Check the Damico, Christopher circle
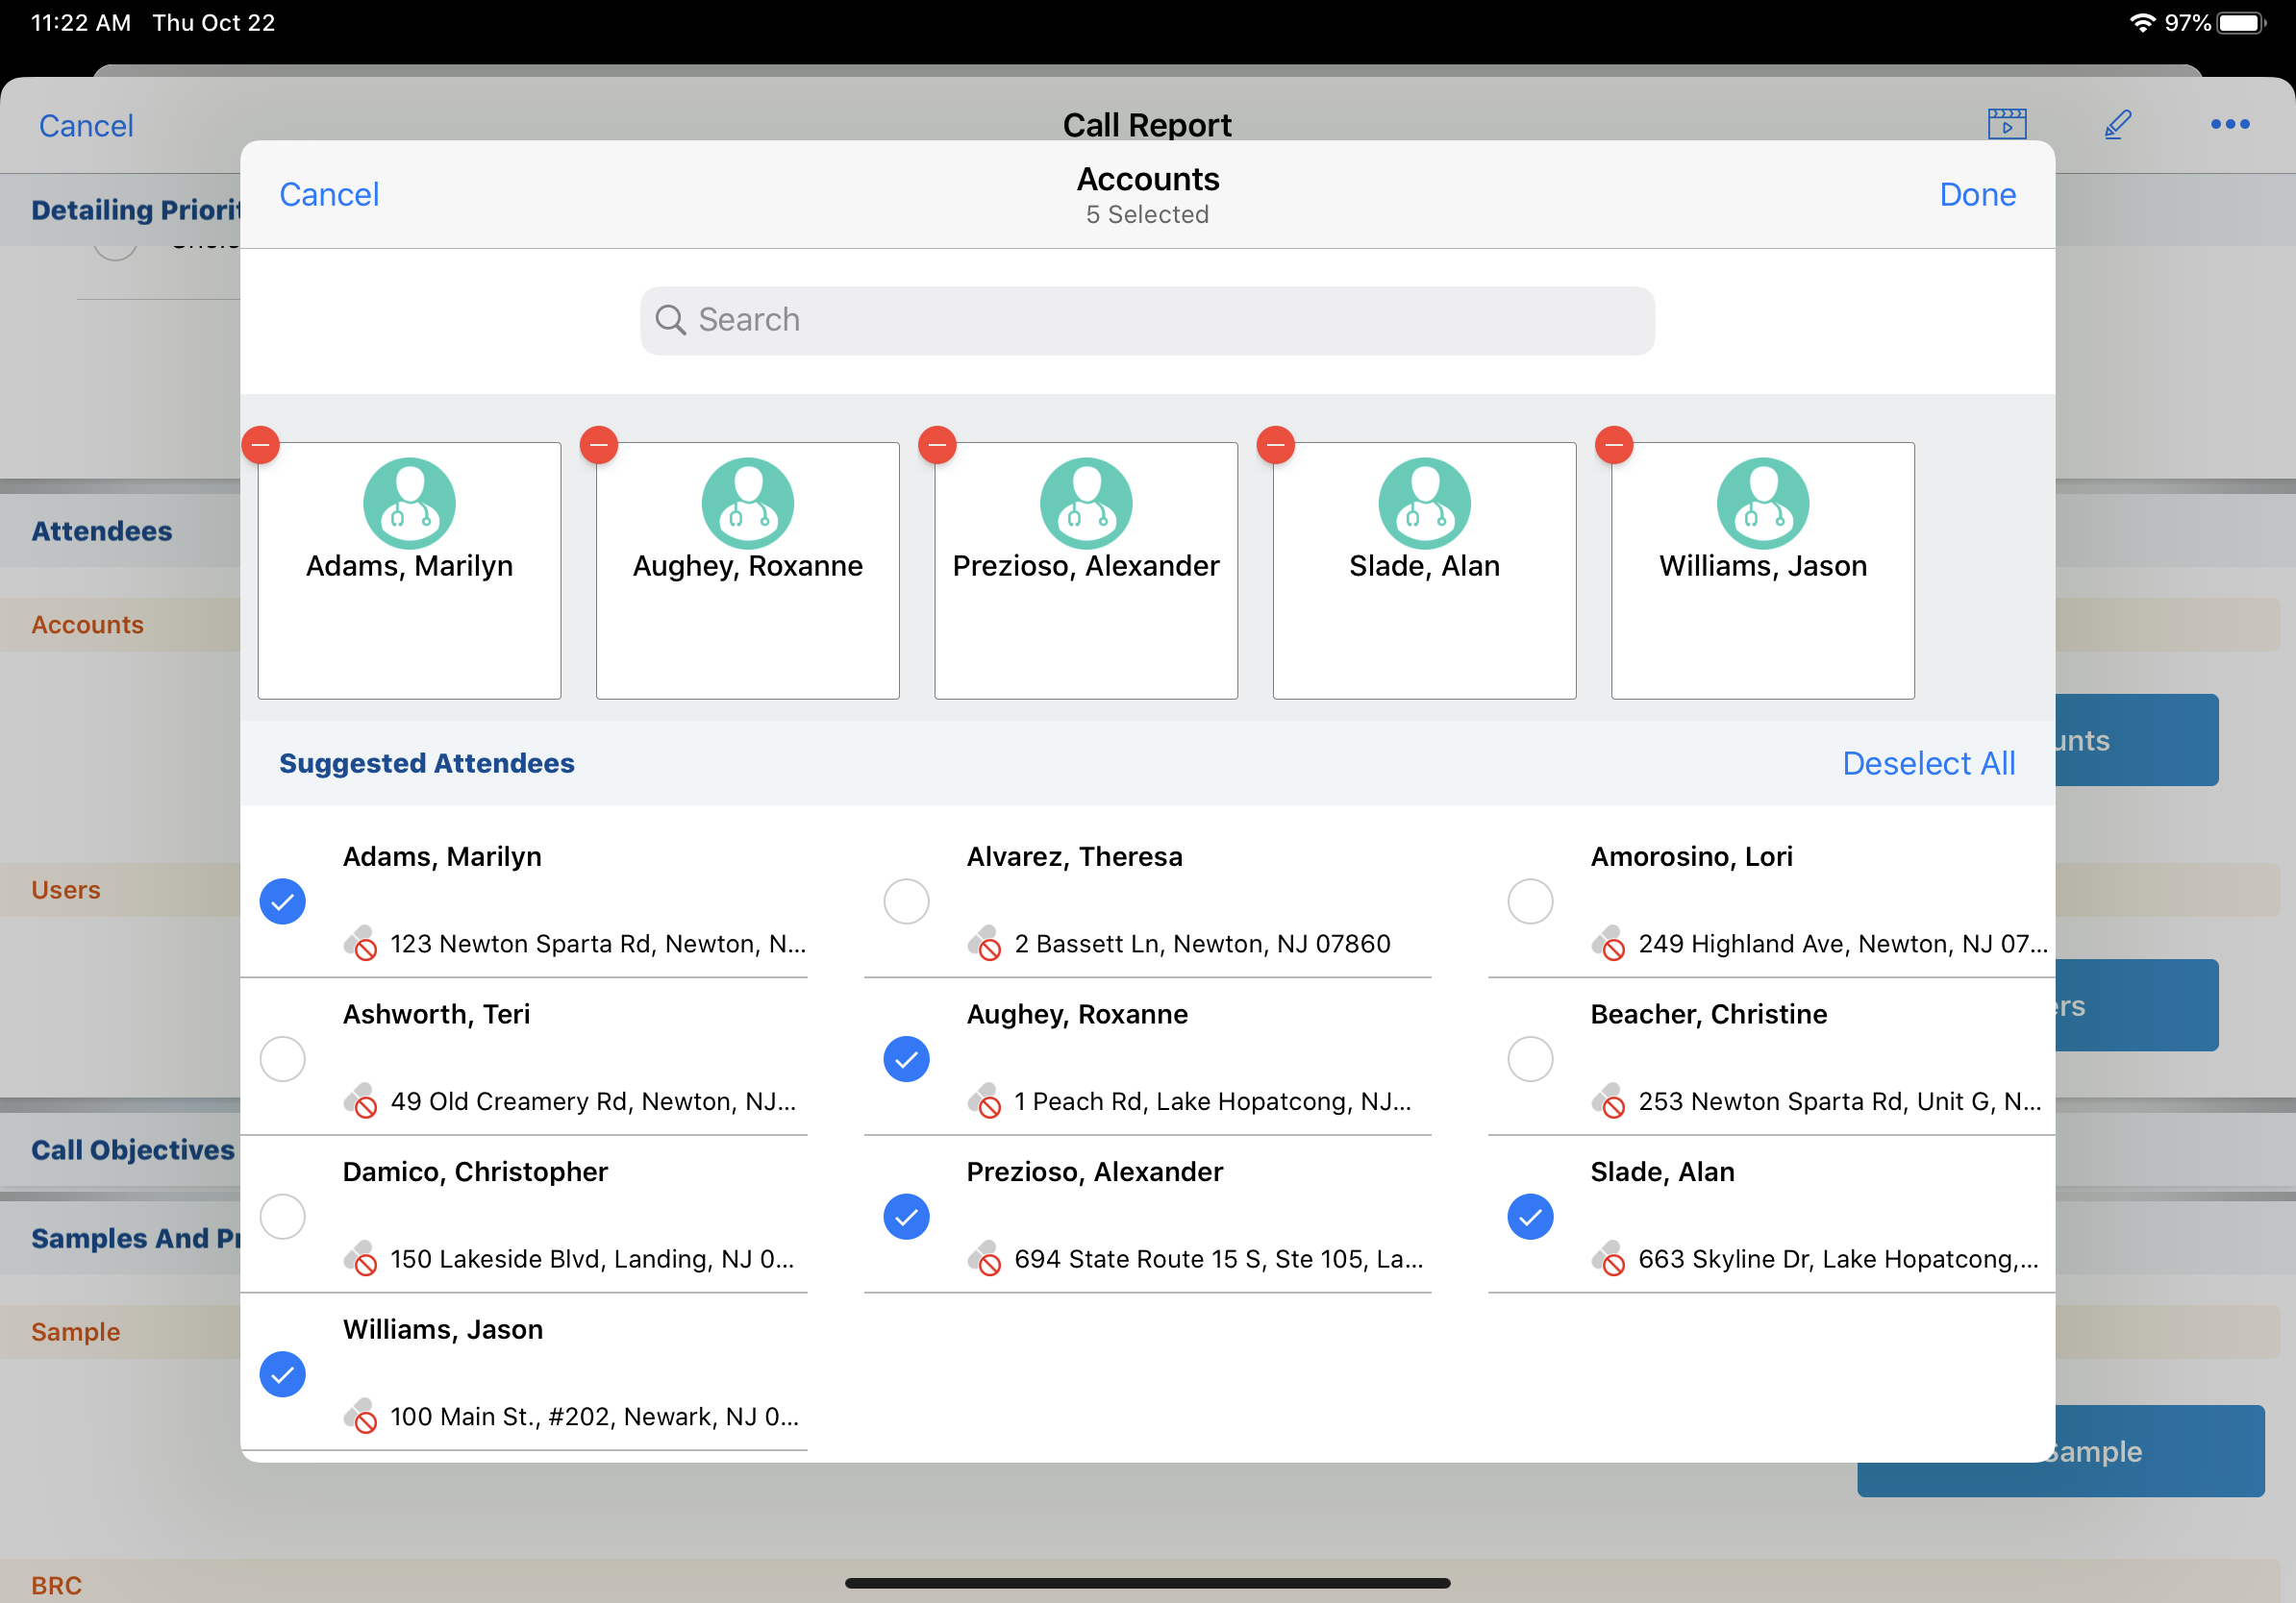 tap(283, 1217)
